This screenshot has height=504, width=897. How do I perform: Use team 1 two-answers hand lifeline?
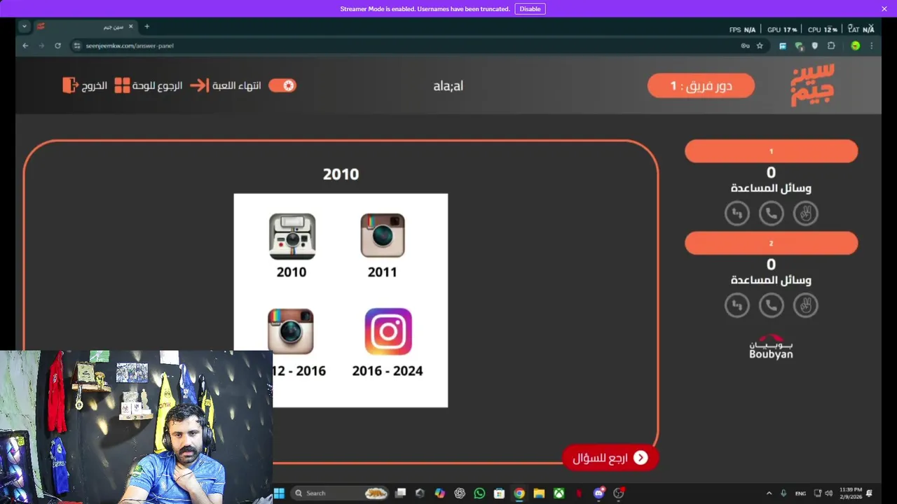[806, 213]
